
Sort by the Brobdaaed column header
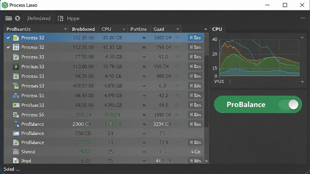[x=84, y=29]
